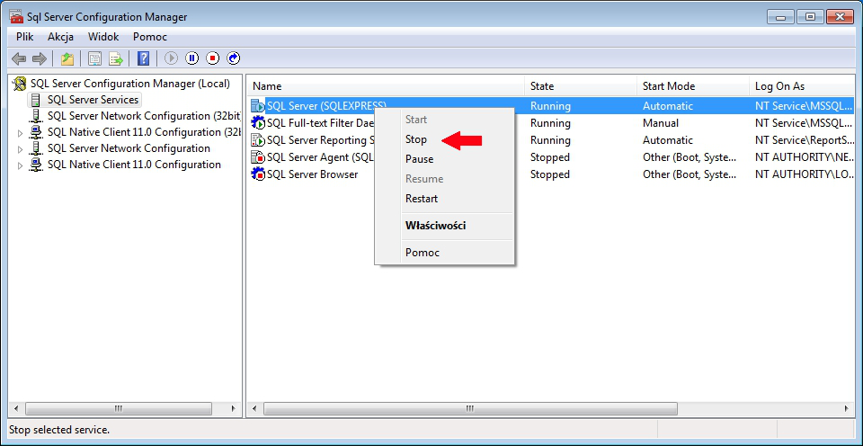Click NT AUTHORITY\LO... log on entry
This screenshot has width=863, height=446.
click(804, 174)
